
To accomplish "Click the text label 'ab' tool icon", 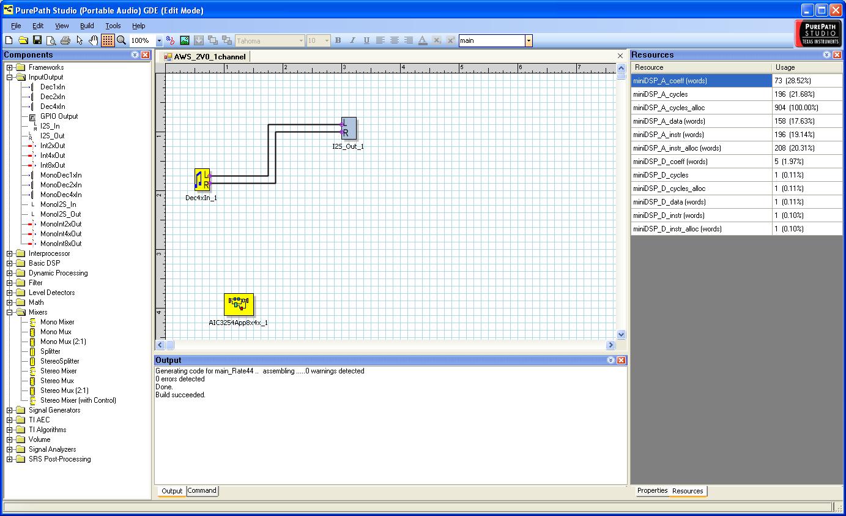I will [171, 40].
